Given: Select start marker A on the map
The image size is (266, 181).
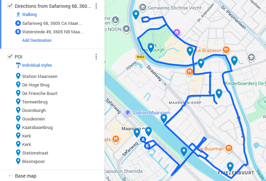Looking at the screenshot, I should pyautogui.click(x=143, y=139).
